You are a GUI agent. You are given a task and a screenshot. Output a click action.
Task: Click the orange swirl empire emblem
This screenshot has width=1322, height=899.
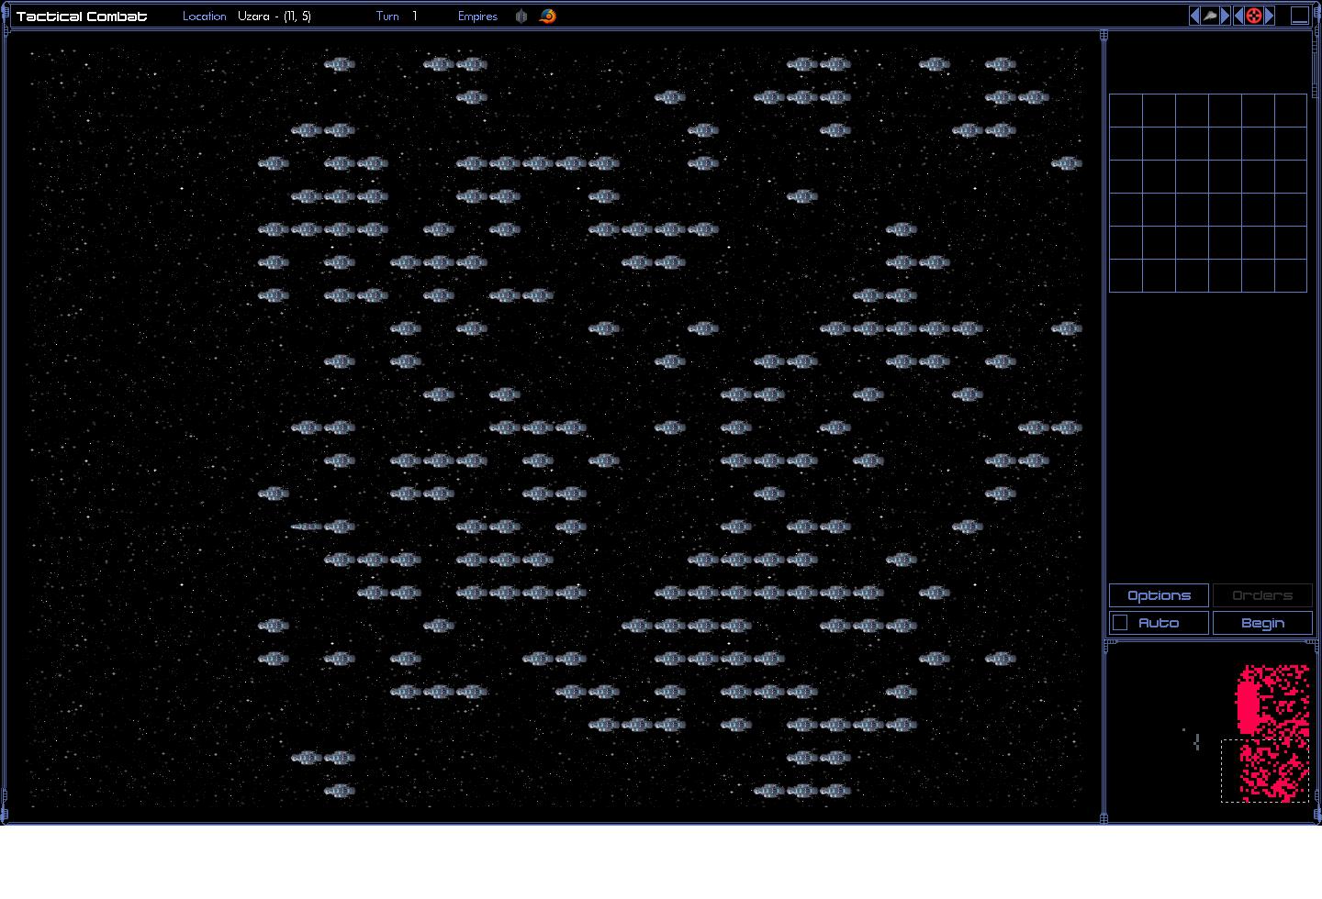pos(547,17)
